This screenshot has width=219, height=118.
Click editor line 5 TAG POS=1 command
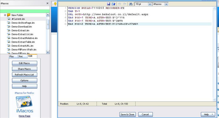(x=95, y=21)
